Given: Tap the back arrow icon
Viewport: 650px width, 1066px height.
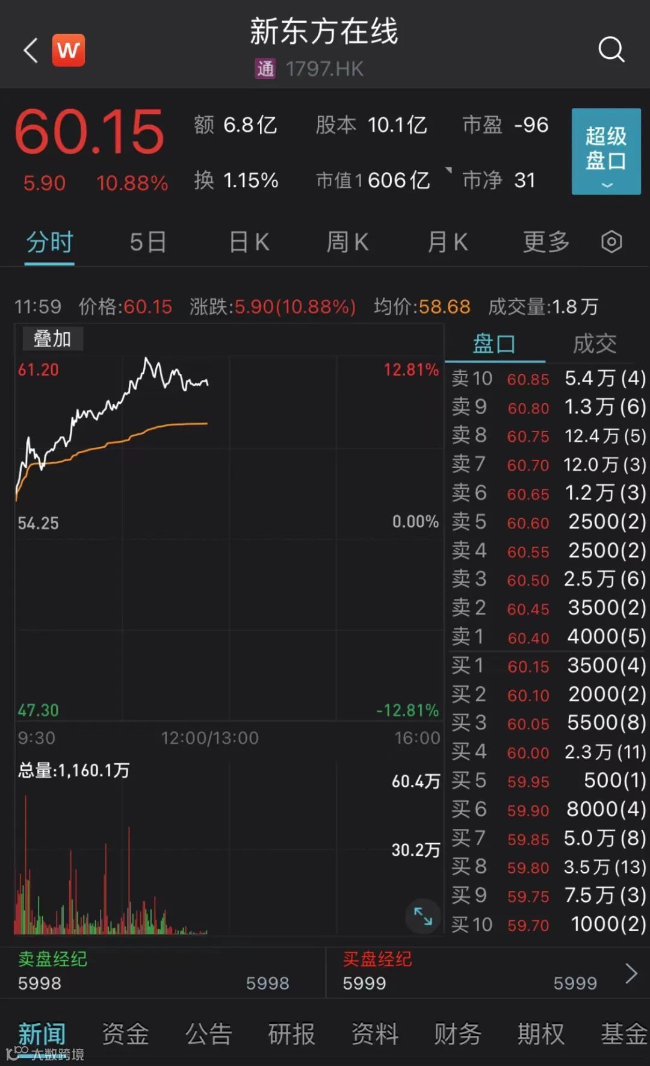Looking at the screenshot, I should 31,50.
